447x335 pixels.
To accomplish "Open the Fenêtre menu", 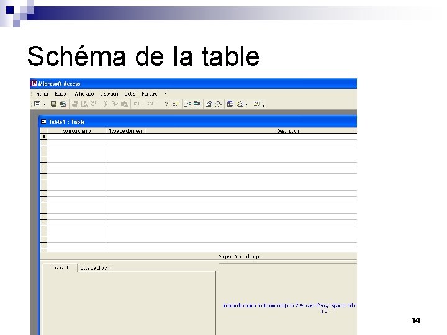I will tap(150, 94).
